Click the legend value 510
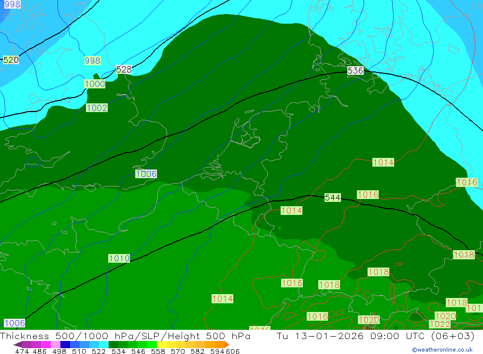Screen dimensions: 483x354 (79, 351)
